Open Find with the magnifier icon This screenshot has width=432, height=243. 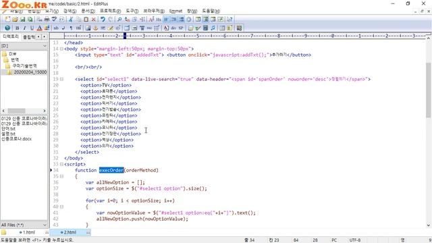(119, 20)
